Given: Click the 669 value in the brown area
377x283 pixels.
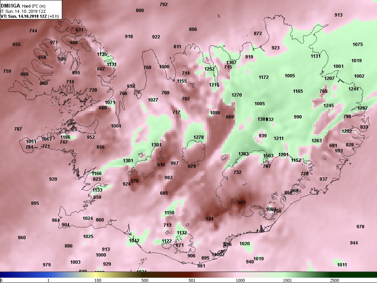Looking at the screenshot, I should click(230, 117).
